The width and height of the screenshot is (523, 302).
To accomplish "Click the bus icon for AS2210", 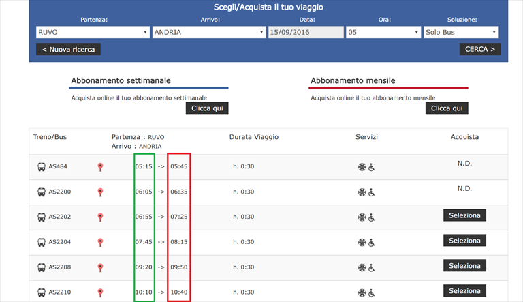I will [42, 292].
